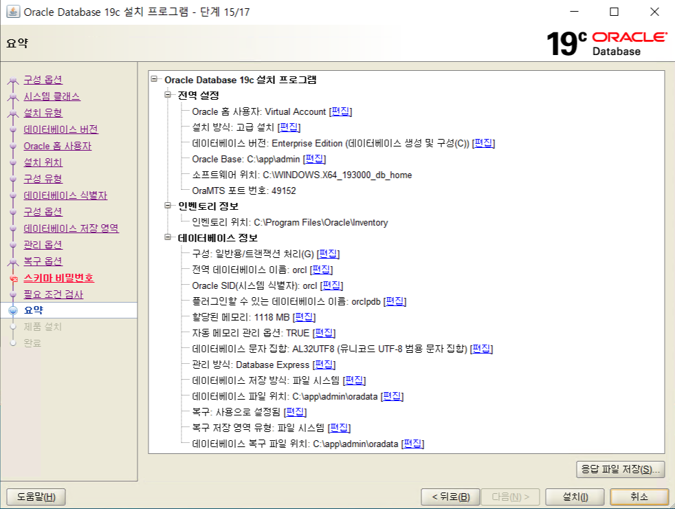Go to 설치 위치 step
The height and width of the screenshot is (509, 675).
tap(43, 162)
